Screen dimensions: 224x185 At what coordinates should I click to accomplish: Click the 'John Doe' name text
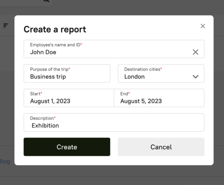click(43, 52)
